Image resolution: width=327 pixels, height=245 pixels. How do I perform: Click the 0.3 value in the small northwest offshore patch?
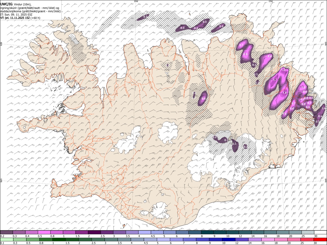[x=145, y=17]
